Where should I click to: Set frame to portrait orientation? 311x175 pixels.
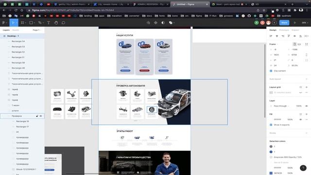(294, 44)
